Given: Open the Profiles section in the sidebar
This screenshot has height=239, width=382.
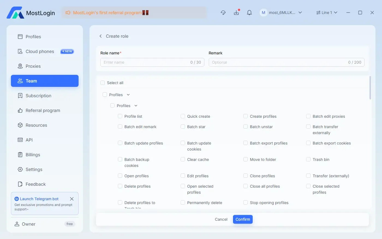Looking at the screenshot, I should pyautogui.click(x=33, y=36).
